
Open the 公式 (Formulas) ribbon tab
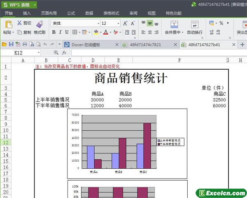pyautogui.click(x=71, y=13)
